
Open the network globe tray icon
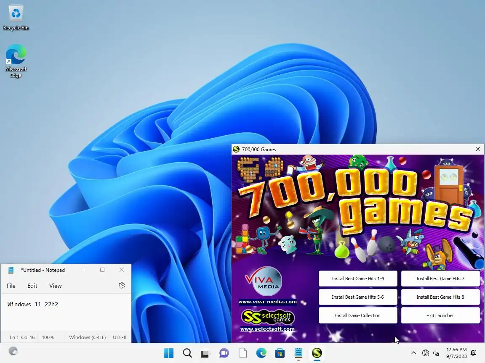click(426, 353)
